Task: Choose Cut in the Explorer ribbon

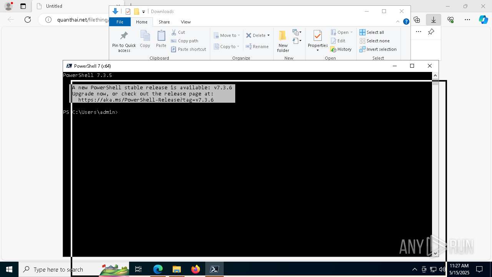Action: click(x=178, y=32)
